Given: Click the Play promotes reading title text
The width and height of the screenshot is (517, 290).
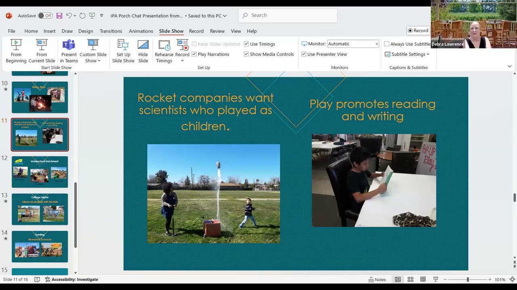Looking at the screenshot, I should pos(372,110).
